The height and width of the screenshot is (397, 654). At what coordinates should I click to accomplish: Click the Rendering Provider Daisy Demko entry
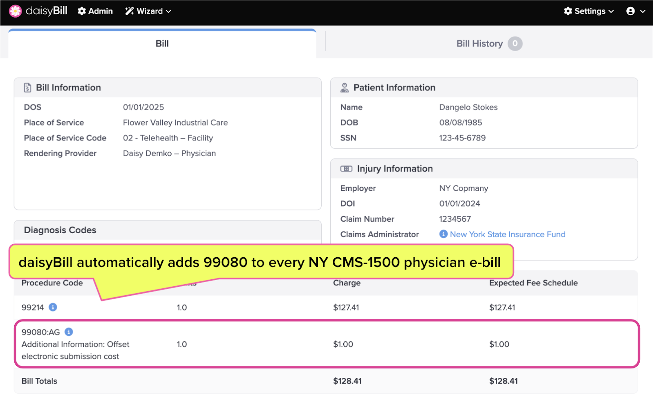tap(169, 153)
